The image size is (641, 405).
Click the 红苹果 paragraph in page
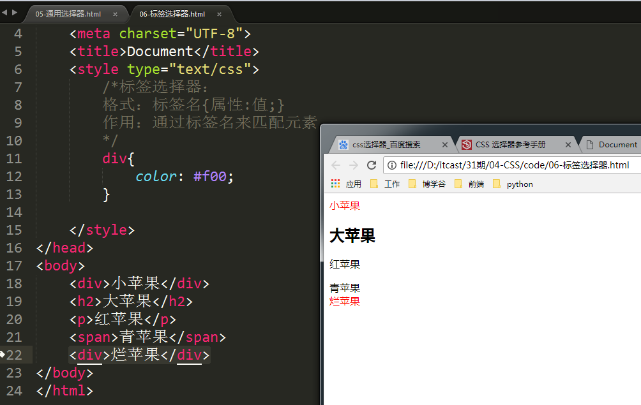(345, 264)
